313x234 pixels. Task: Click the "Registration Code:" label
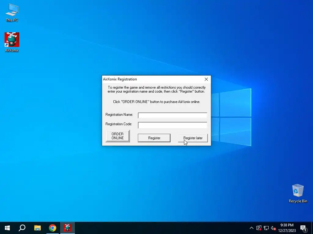pos(119,124)
